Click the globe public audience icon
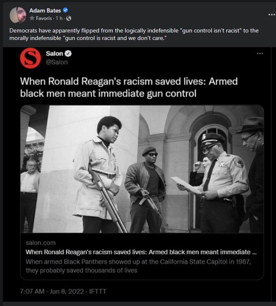The height and width of the screenshot is (306, 276). pos(69,18)
